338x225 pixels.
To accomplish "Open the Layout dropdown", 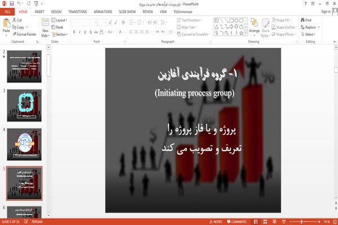I will click(59, 20).
